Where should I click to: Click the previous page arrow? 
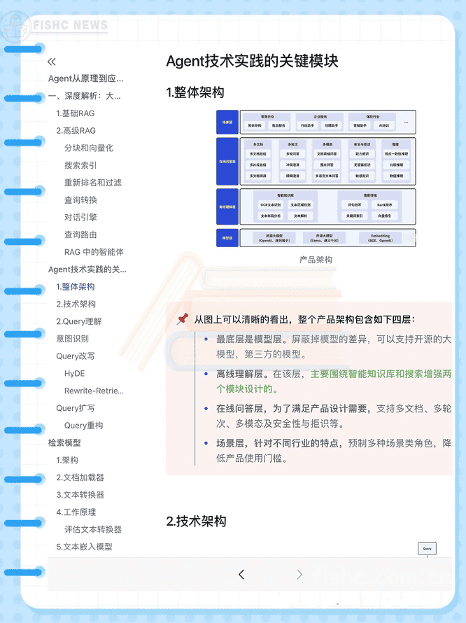241,574
